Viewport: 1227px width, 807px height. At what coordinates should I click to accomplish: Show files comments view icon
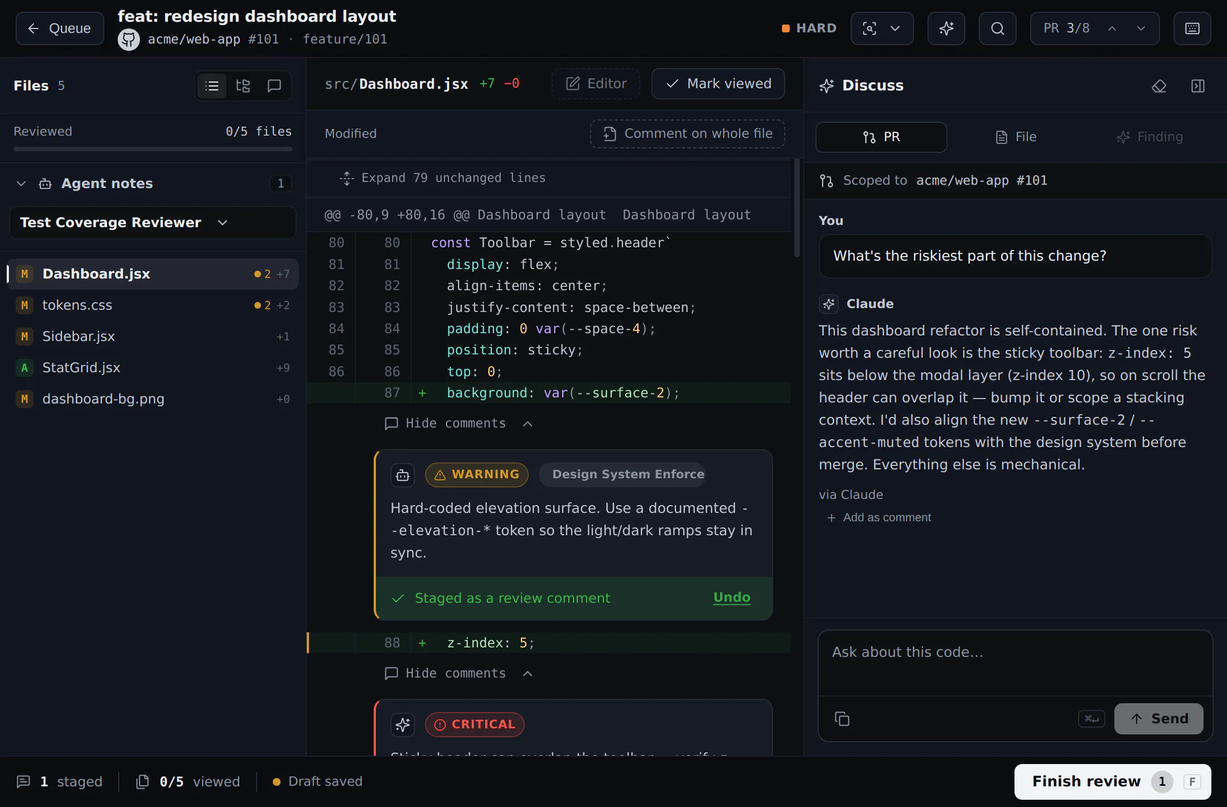[274, 86]
